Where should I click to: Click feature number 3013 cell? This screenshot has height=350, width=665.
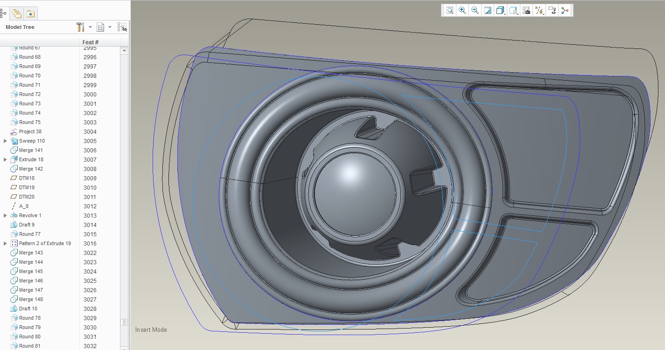[90, 215]
